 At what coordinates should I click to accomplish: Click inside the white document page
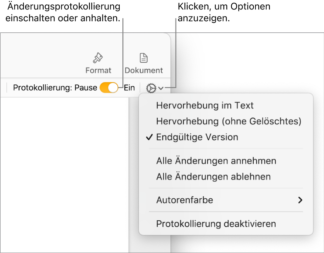64,175
